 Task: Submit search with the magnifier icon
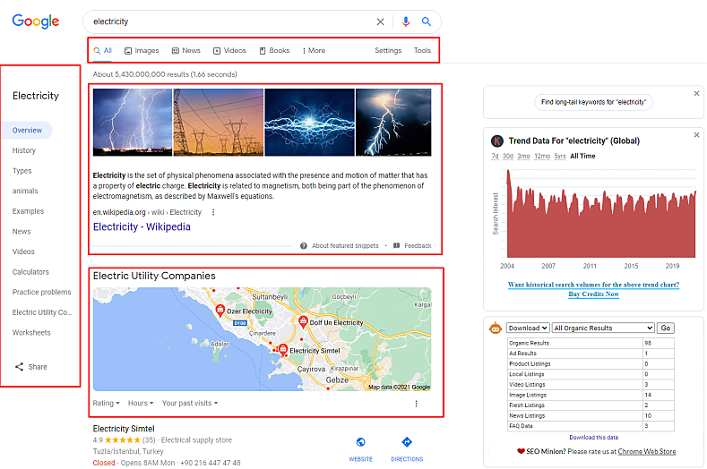tap(427, 21)
